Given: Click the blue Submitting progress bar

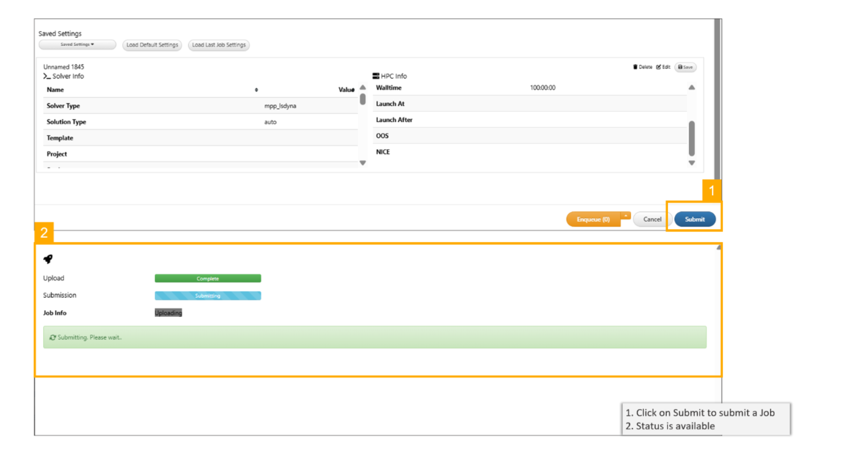Looking at the screenshot, I should (x=207, y=296).
